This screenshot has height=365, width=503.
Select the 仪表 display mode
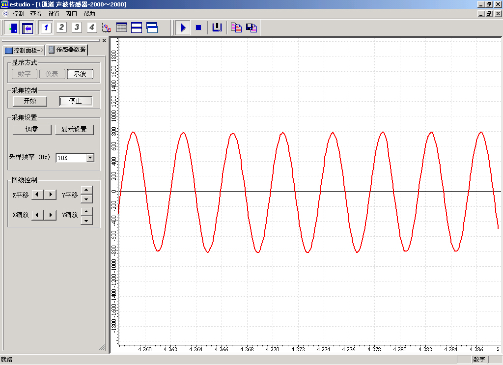(x=52, y=74)
